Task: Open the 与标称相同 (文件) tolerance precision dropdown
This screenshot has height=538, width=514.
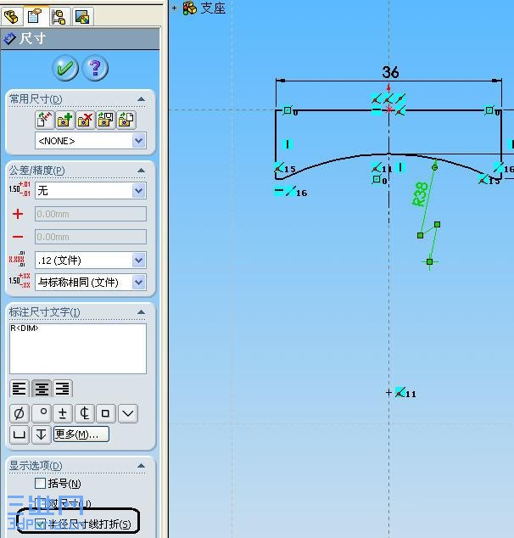Action: [x=91, y=283]
